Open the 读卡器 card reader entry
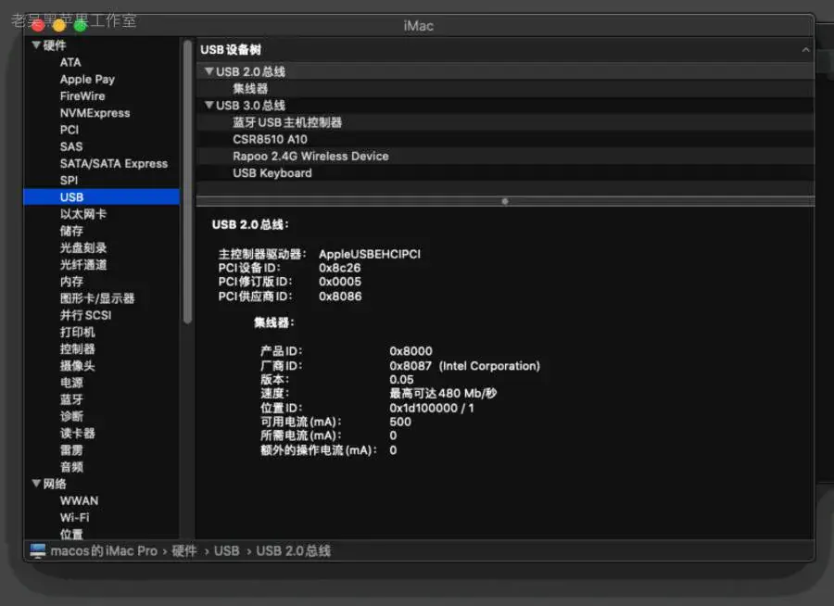 77,433
